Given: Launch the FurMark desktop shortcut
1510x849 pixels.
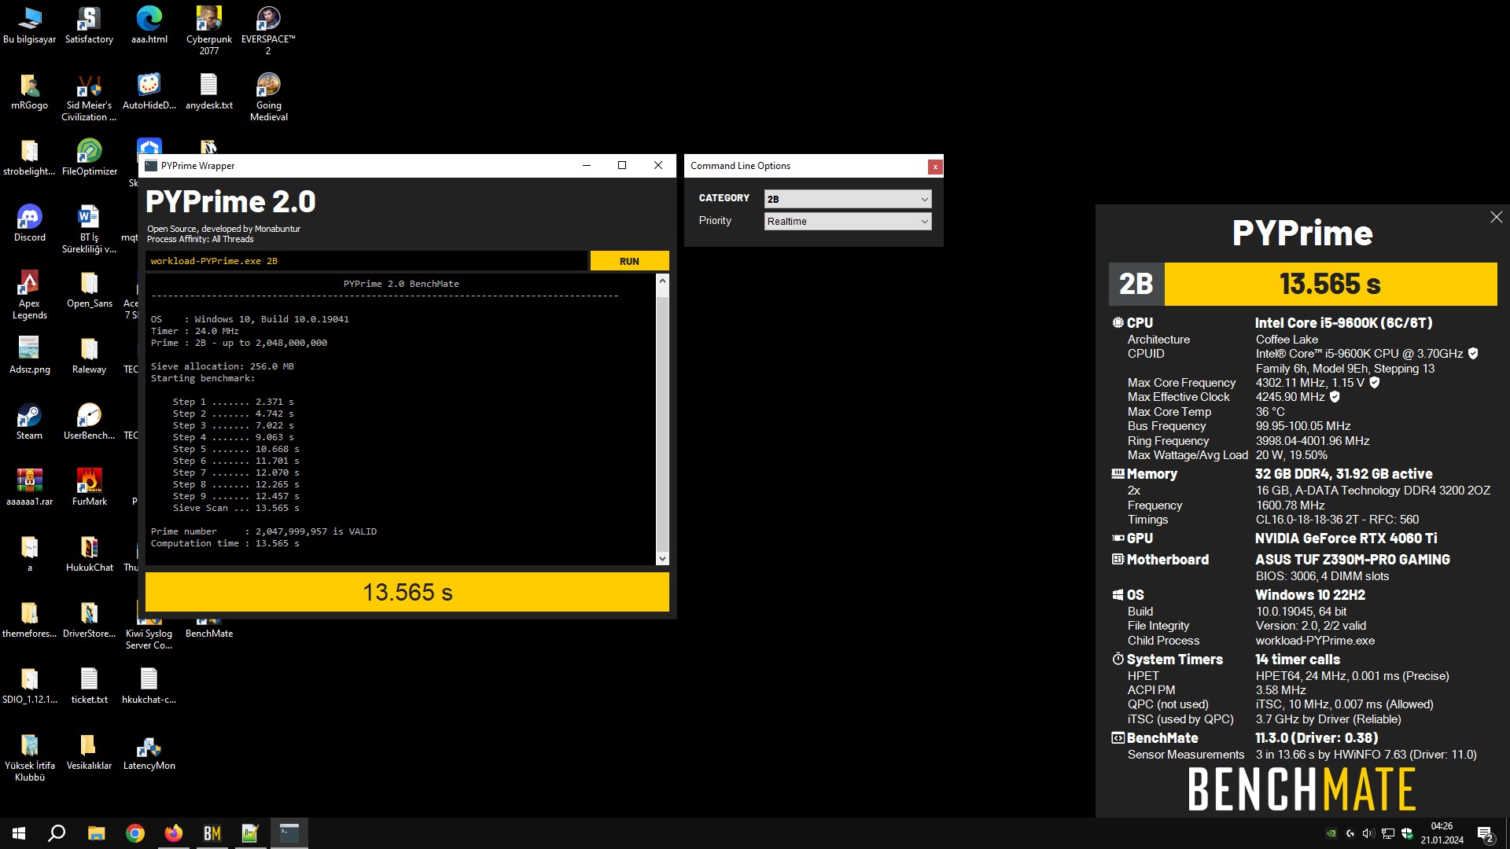Looking at the screenshot, I should tap(89, 487).
